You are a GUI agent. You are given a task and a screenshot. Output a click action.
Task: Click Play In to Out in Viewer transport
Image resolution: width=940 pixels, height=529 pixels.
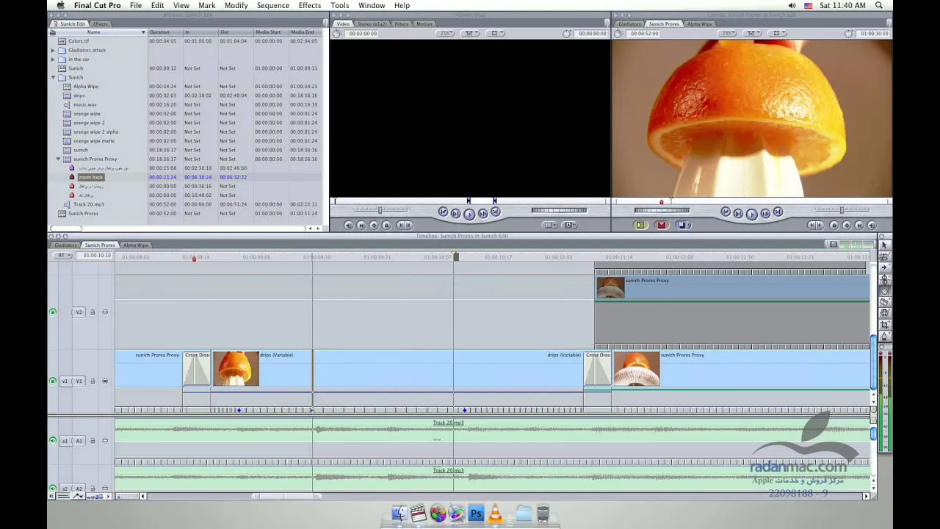coord(455,213)
